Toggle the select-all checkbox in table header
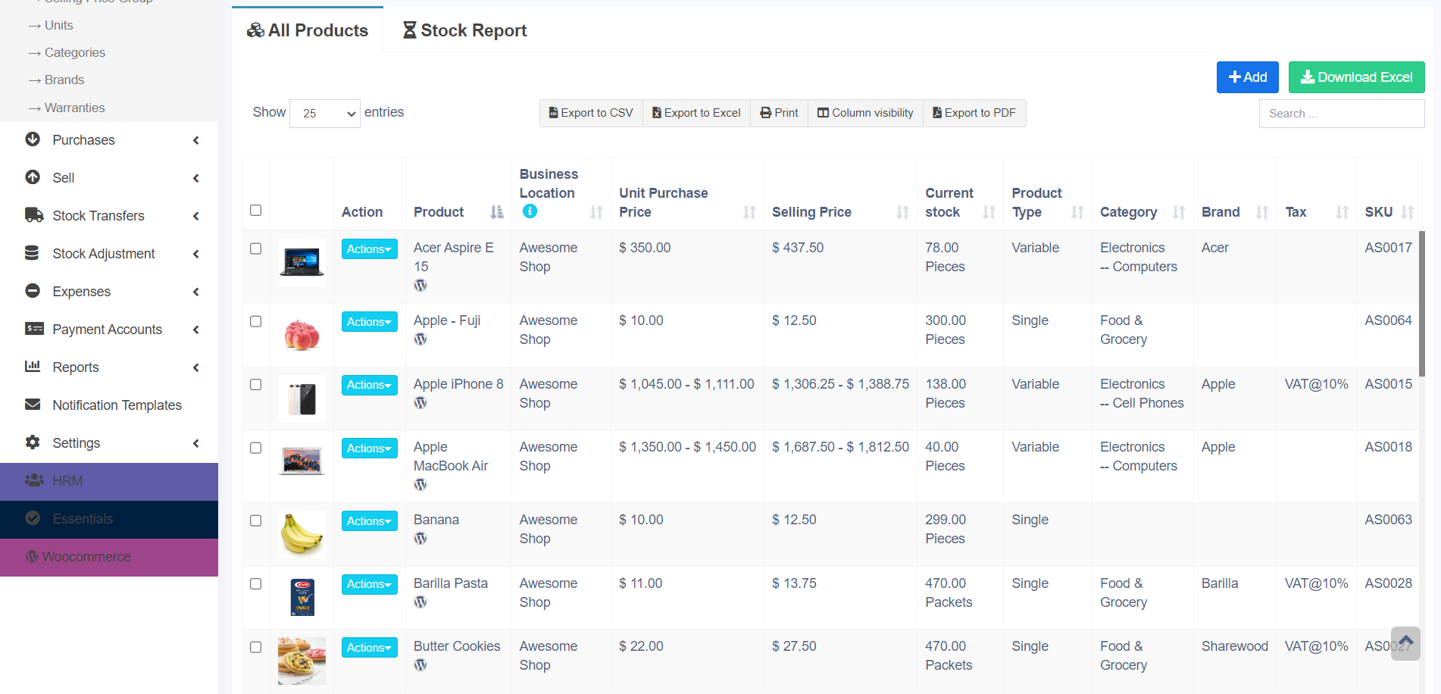 (x=256, y=211)
